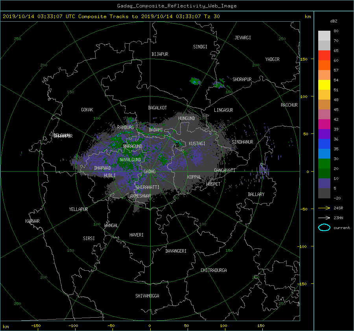The width and height of the screenshot is (354, 331).
Task: Click the dBZ legend heading
Action: click(x=334, y=21)
